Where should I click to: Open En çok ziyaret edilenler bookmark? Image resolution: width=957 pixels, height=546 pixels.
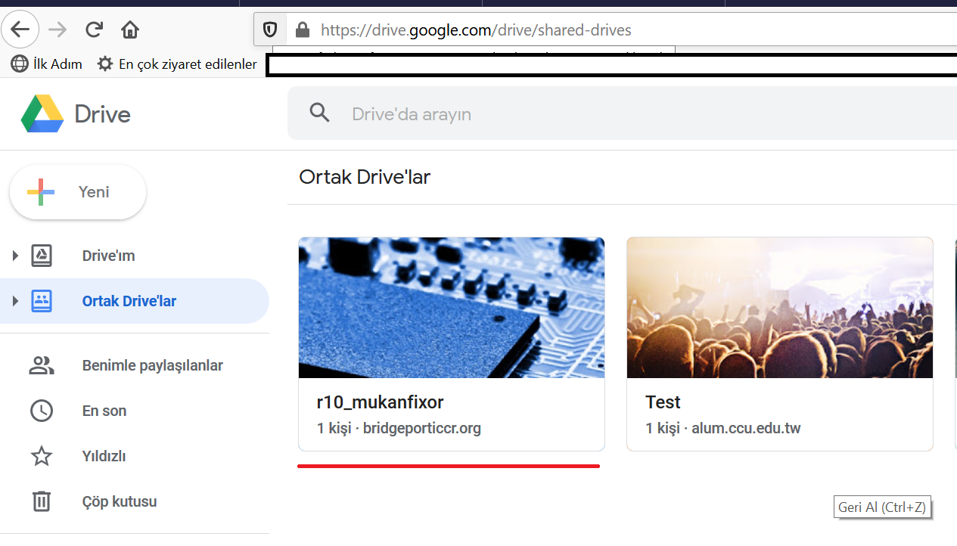(178, 64)
